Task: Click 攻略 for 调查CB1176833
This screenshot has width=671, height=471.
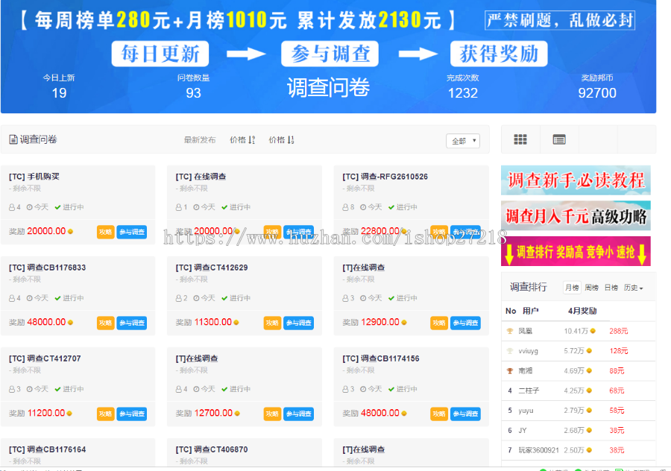Action: click(x=105, y=323)
